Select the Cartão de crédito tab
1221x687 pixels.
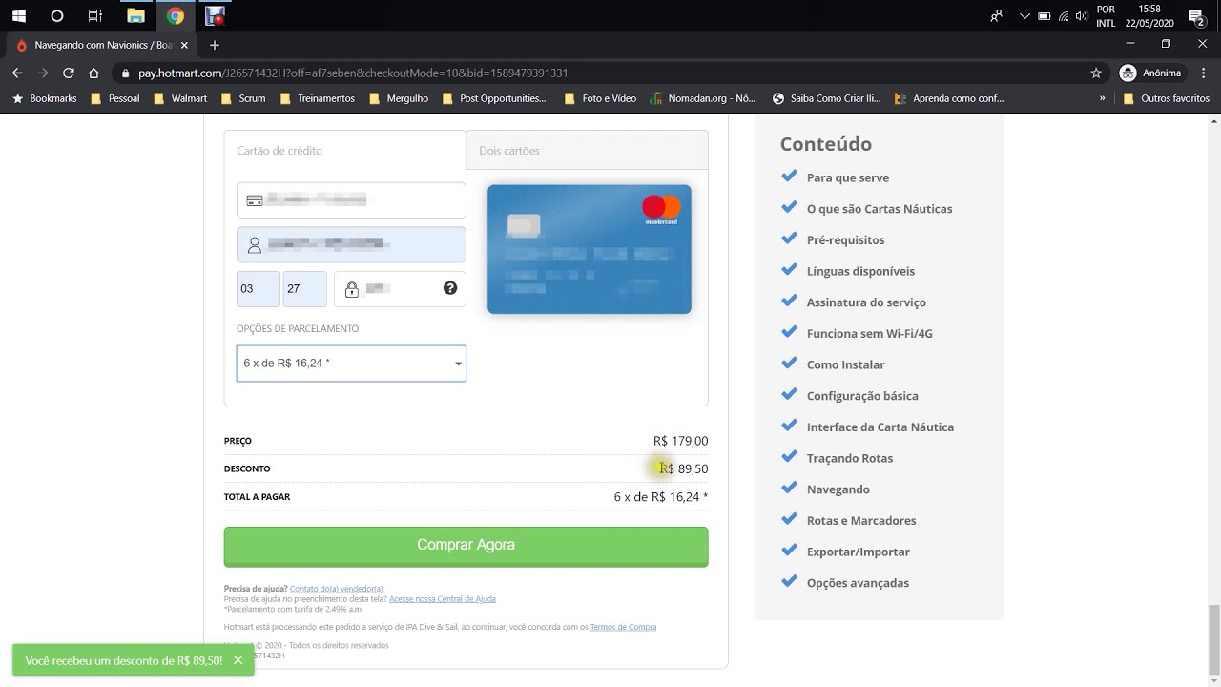pos(345,150)
